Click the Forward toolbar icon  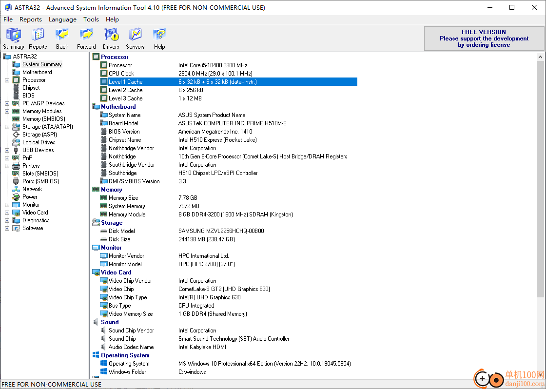[86, 39]
